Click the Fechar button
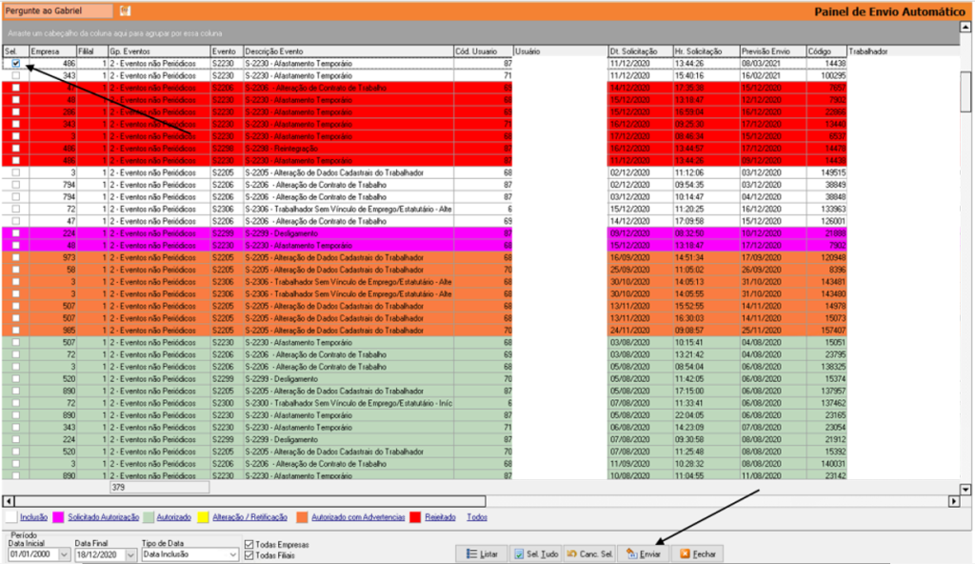Image resolution: width=975 pixels, height=564 pixels. pyautogui.click(x=698, y=554)
